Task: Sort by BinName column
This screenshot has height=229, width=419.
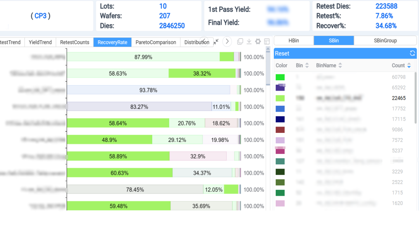Action: coord(340,65)
